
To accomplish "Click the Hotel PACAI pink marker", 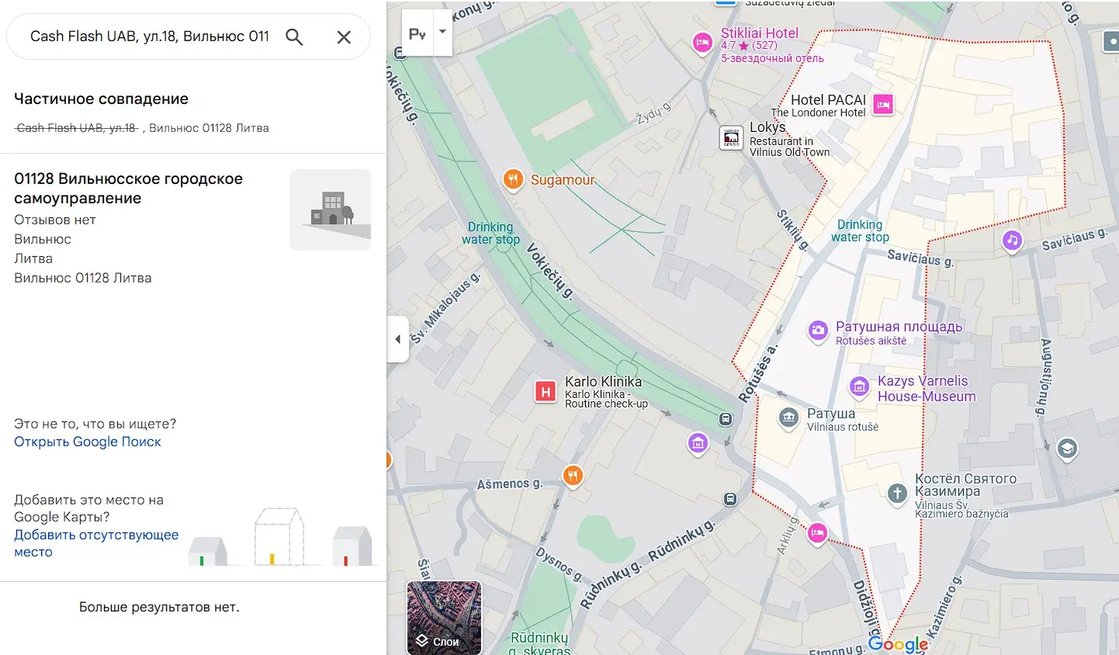I will 883,104.
